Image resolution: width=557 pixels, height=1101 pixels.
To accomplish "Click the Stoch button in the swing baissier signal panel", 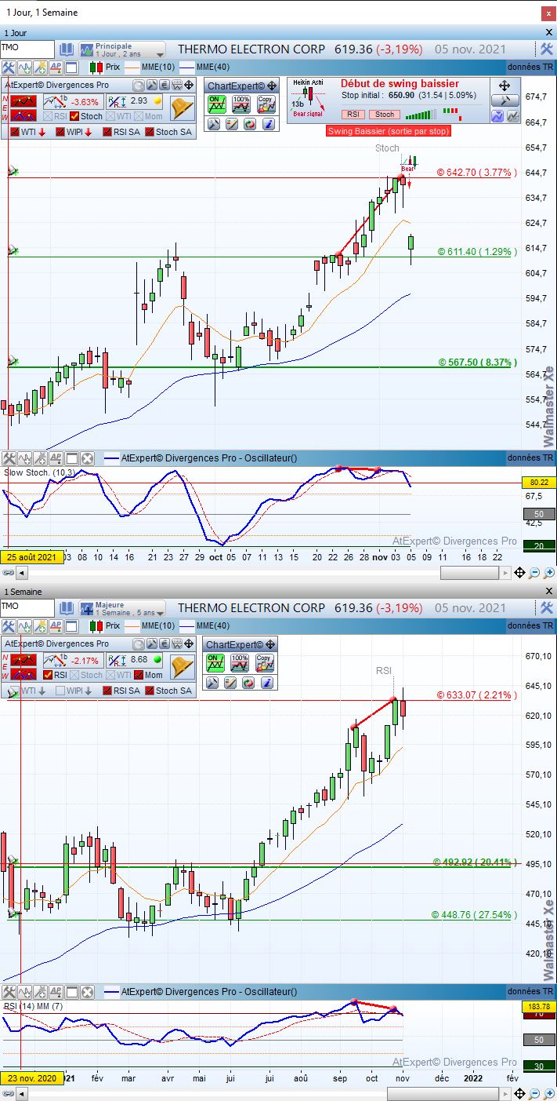I will 384,114.
